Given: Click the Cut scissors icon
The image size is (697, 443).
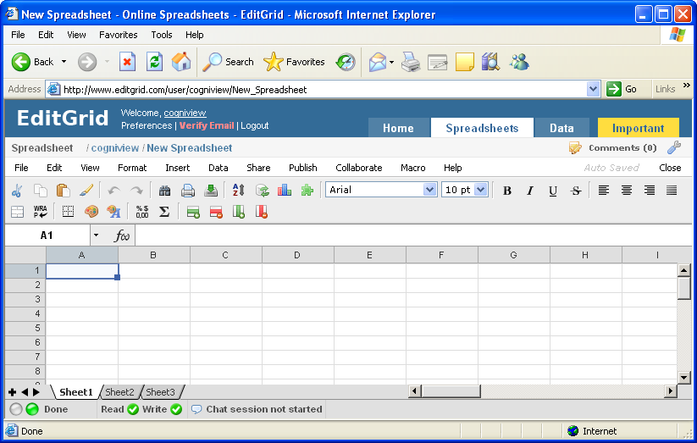Looking at the screenshot, I should [x=17, y=191].
